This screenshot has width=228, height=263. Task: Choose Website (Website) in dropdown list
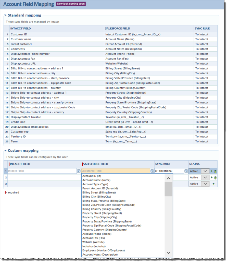click(x=93, y=242)
